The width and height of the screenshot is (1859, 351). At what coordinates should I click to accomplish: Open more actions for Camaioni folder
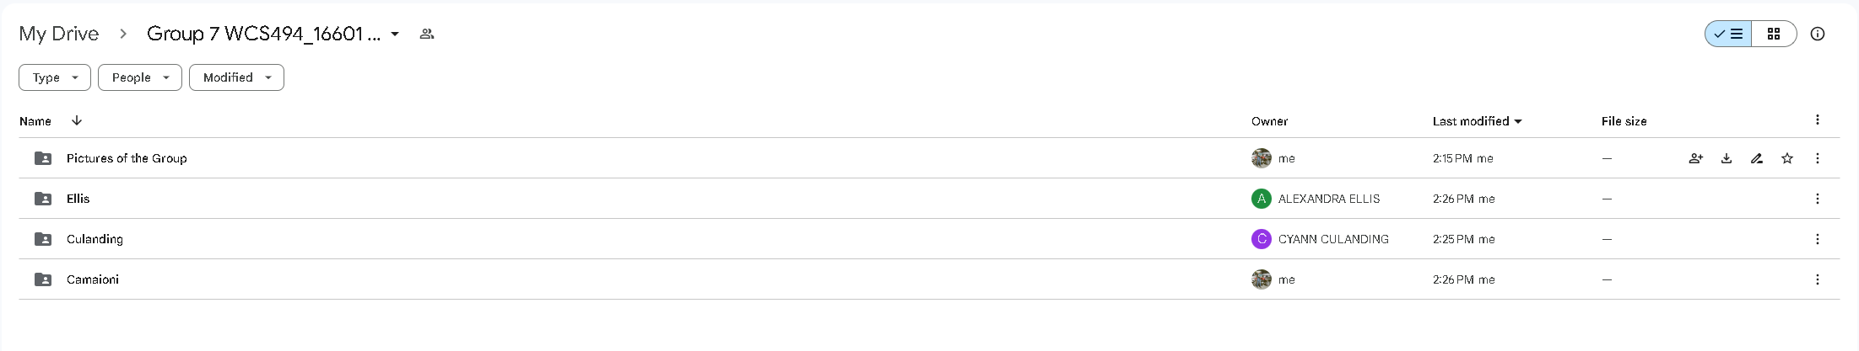point(1818,279)
